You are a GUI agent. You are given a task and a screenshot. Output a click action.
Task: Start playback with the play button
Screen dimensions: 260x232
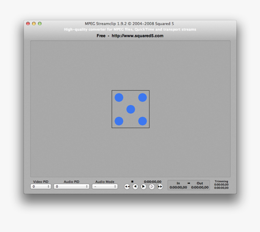[x=143, y=187]
